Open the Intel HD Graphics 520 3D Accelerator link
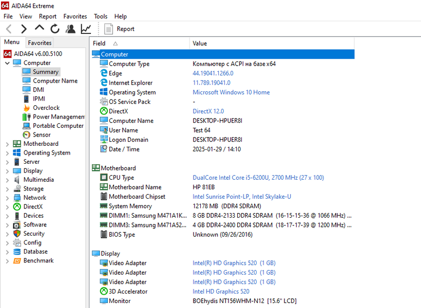 click(x=221, y=292)
